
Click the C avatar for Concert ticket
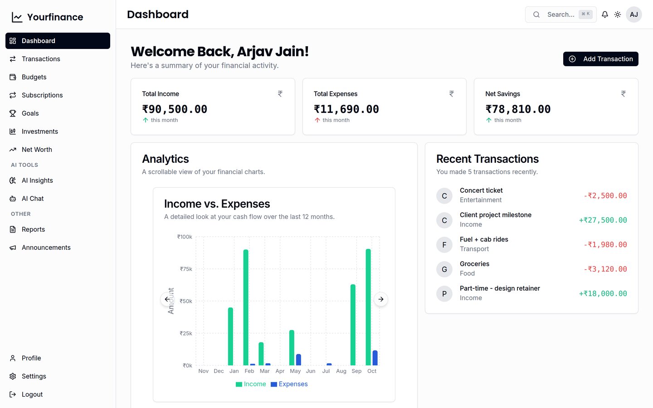click(x=444, y=196)
